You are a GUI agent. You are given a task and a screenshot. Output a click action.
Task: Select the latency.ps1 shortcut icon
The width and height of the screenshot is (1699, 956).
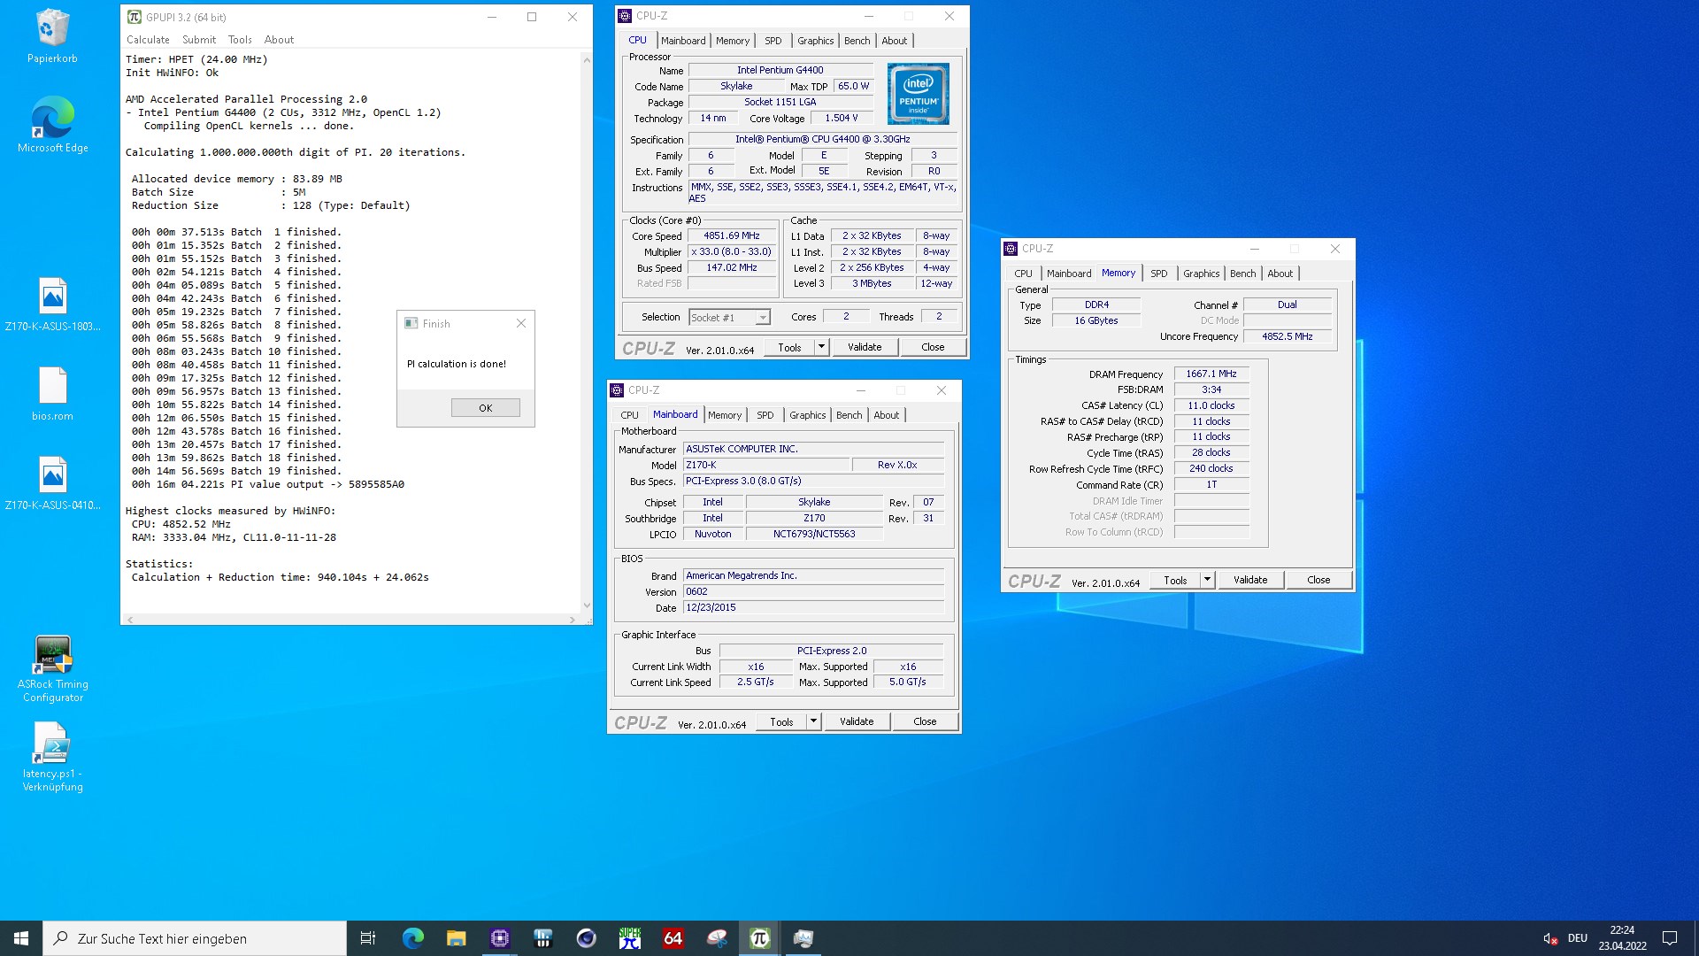(x=52, y=758)
